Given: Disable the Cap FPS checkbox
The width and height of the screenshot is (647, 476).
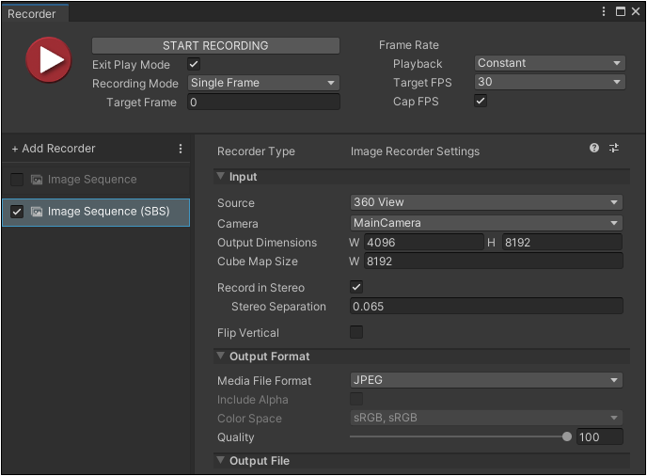Looking at the screenshot, I should pos(481,102).
